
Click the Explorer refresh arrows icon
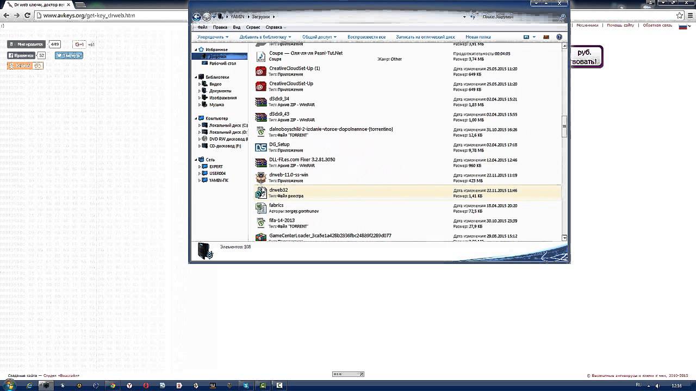[474, 17]
